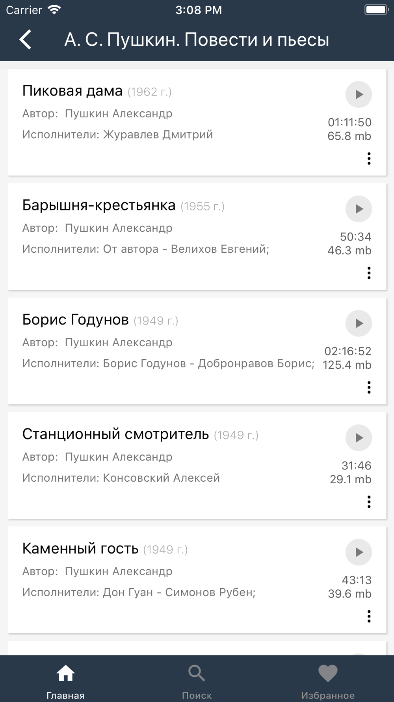Tap the back arrow in header
Image resolution: width=394 pixels, height=702 pixels.
pos(26,39)
